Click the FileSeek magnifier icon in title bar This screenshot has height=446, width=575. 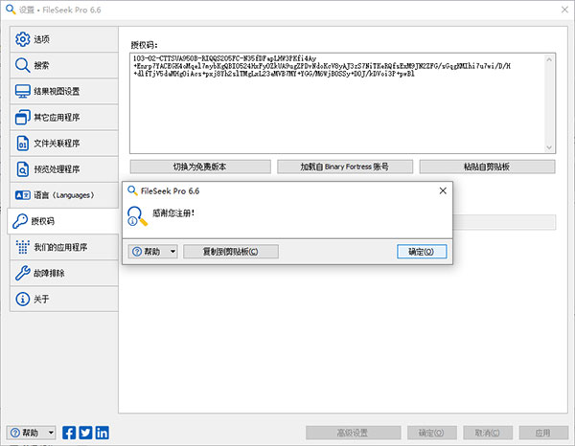[11, 10]
